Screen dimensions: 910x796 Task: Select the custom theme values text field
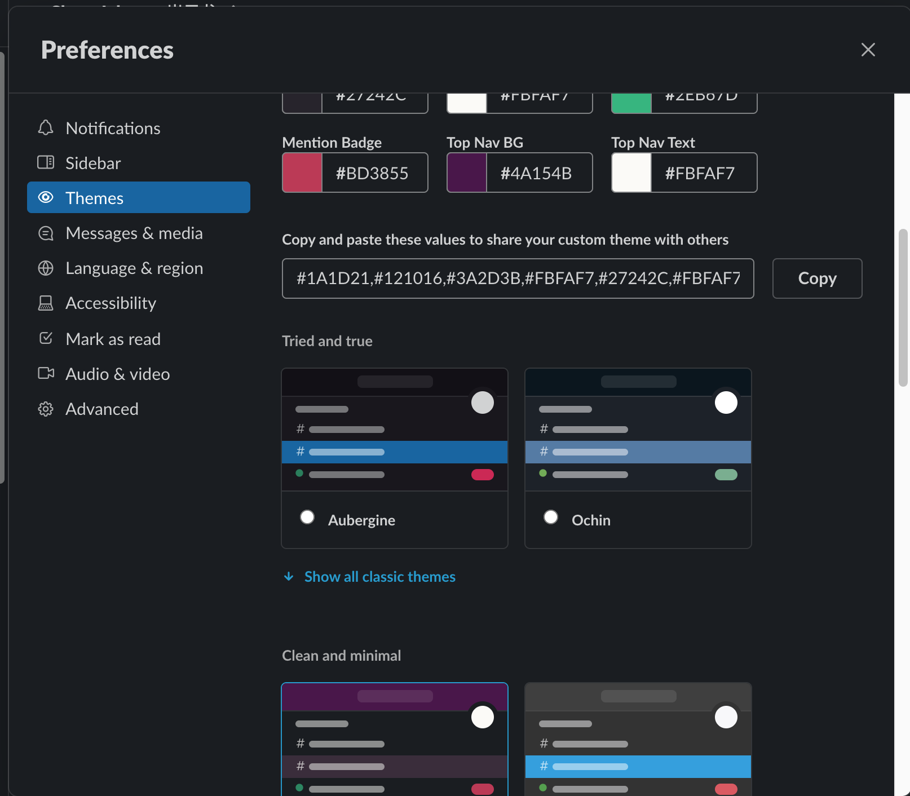[x=518, y=278]
